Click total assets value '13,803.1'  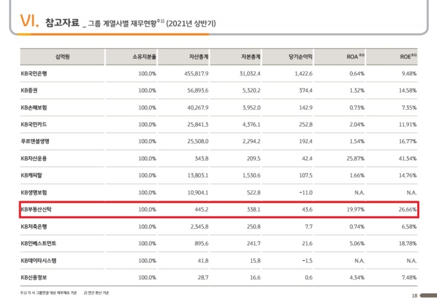pyautogui.click(x=198, y=176)
